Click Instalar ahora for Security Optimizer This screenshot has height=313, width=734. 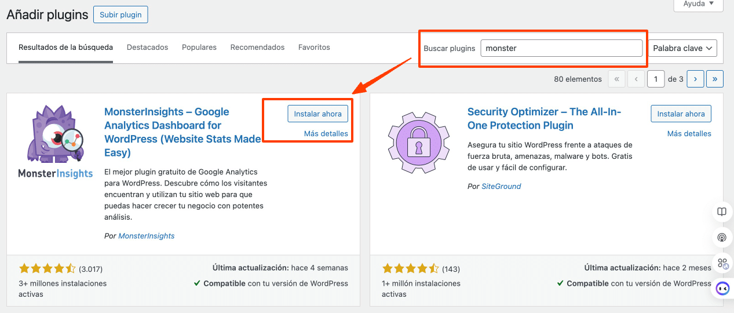(681, 114)
